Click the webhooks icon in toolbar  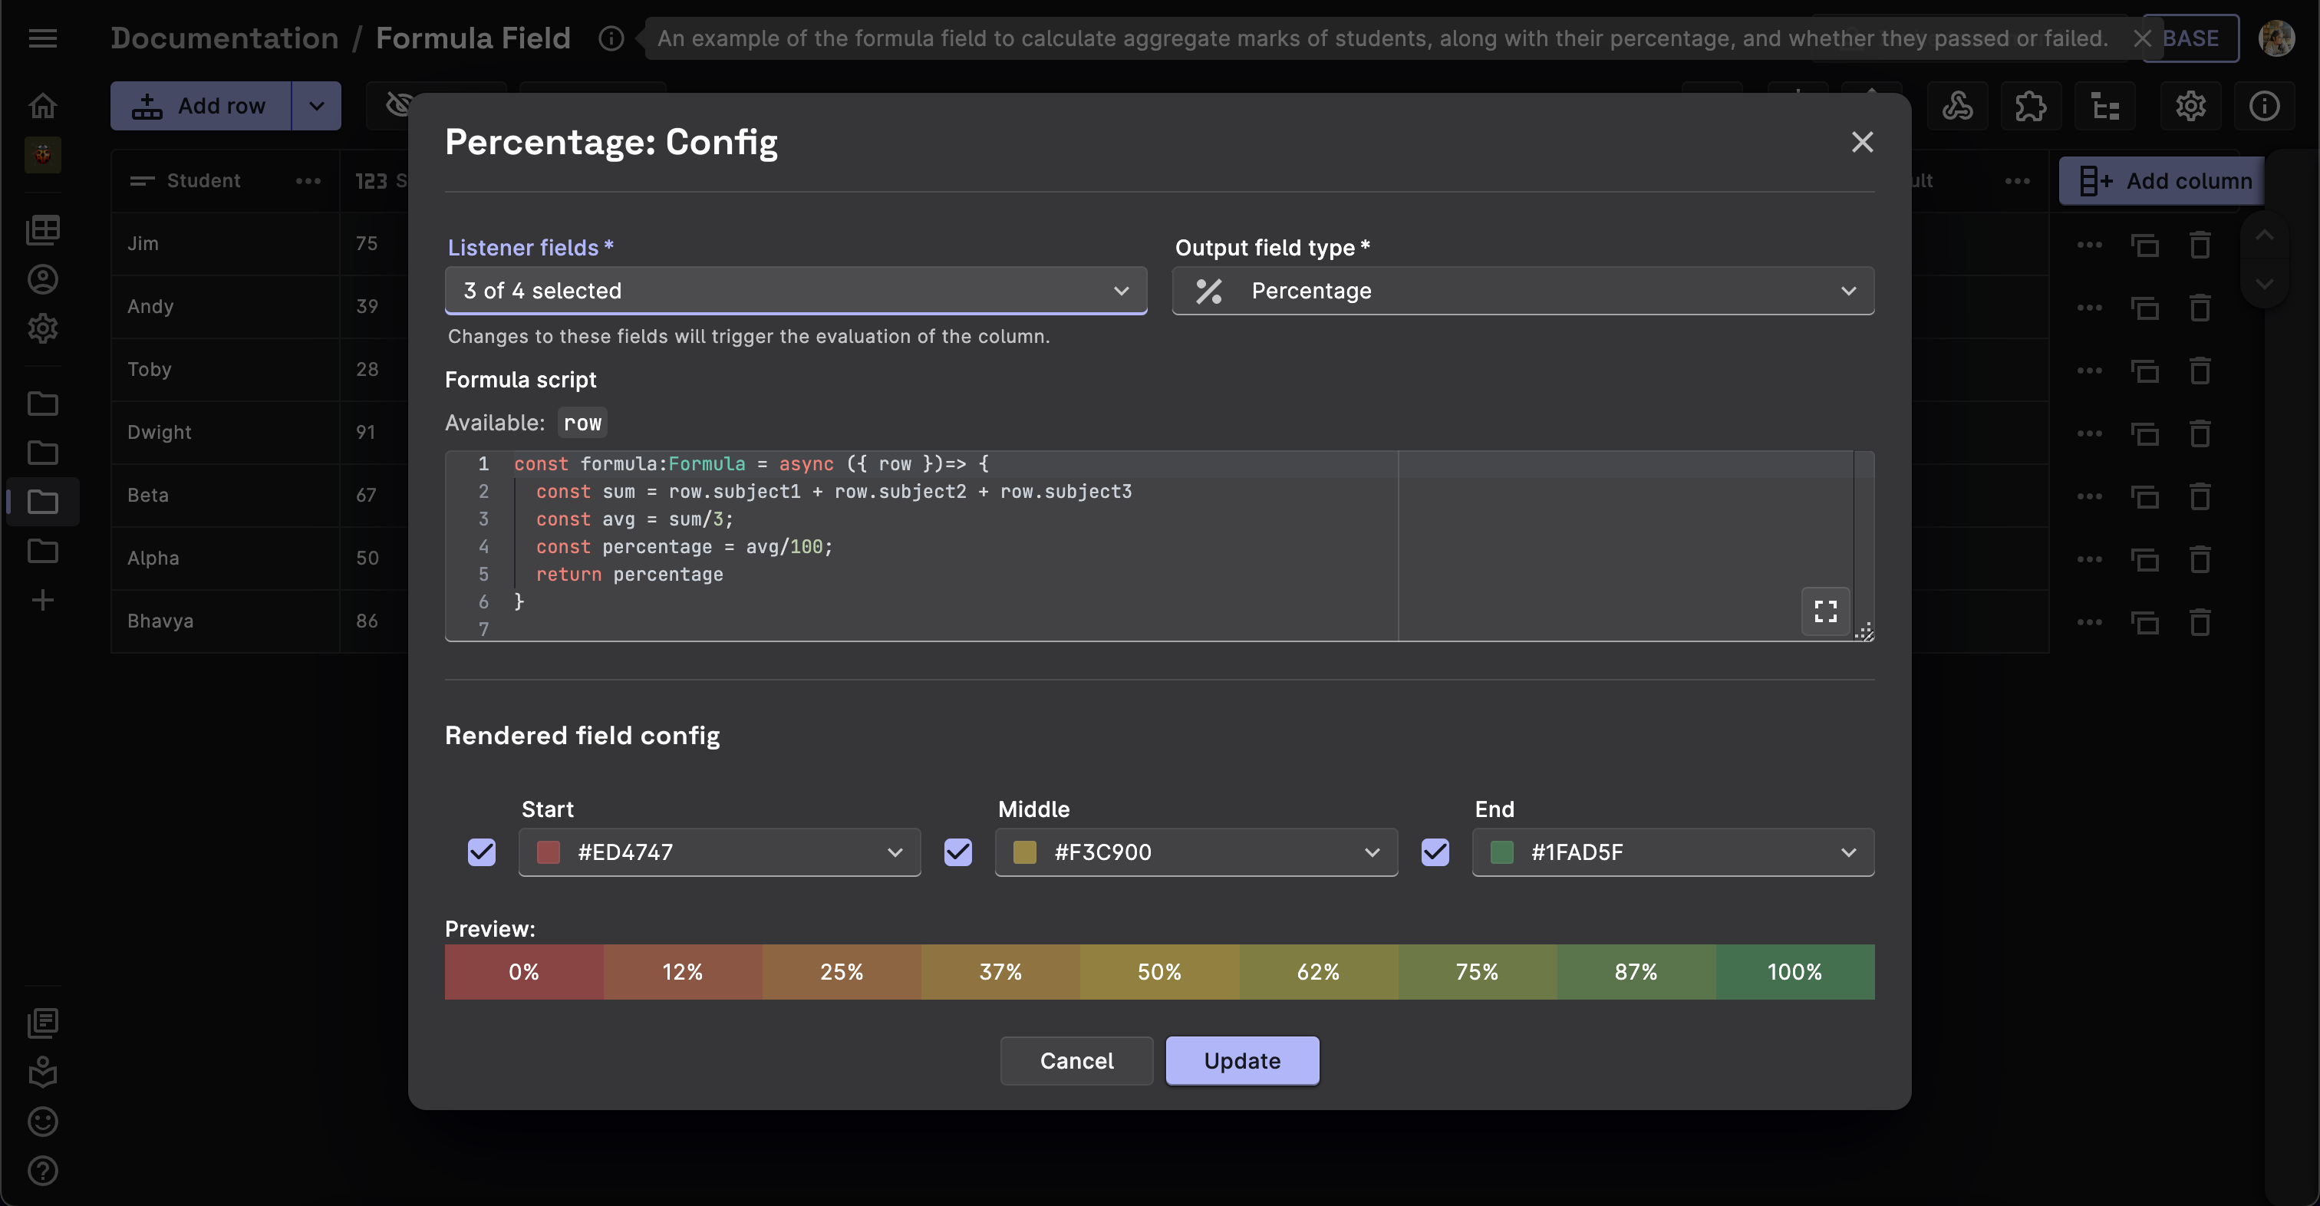pos(1956,107)
